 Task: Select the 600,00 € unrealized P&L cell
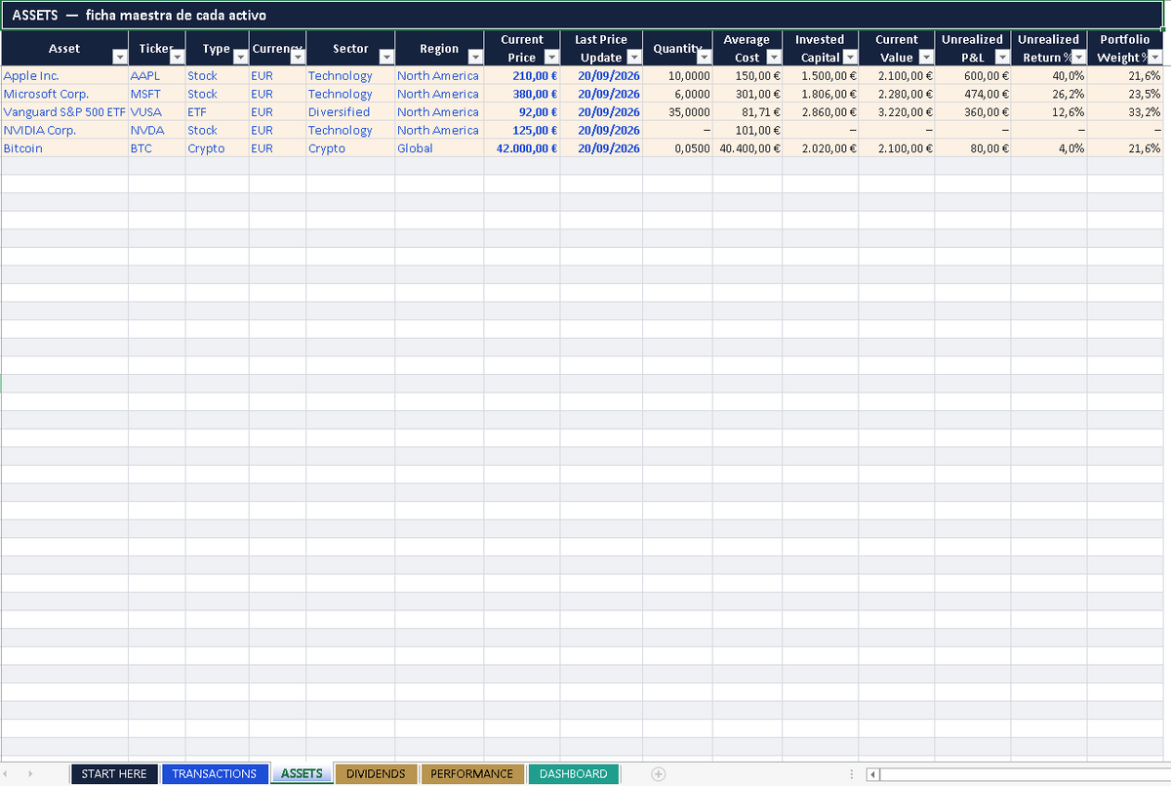(973, 75)
